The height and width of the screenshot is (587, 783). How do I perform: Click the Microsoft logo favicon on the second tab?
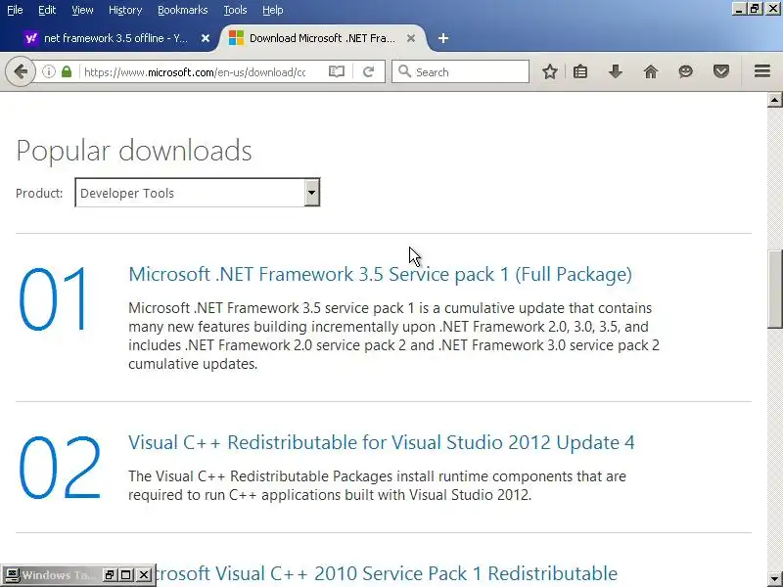coord(236,38)
